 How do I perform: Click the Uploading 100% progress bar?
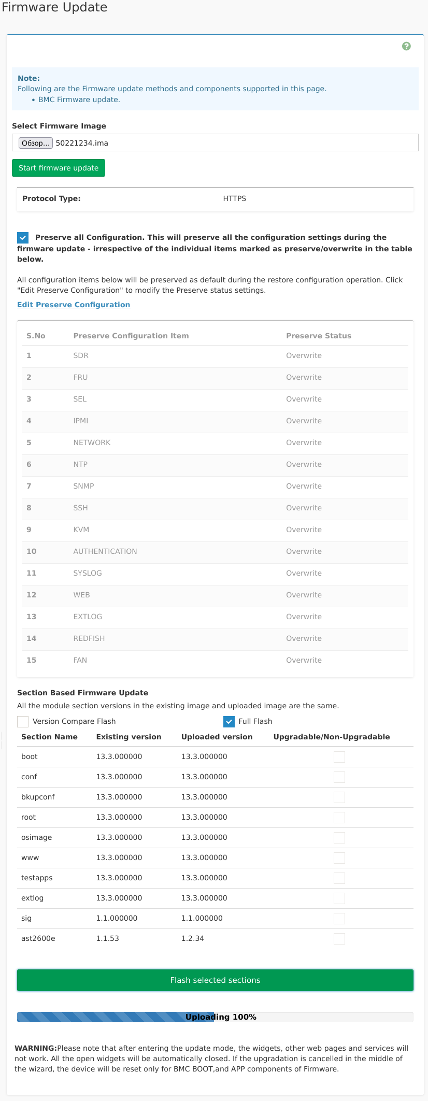click(215, 1017)
